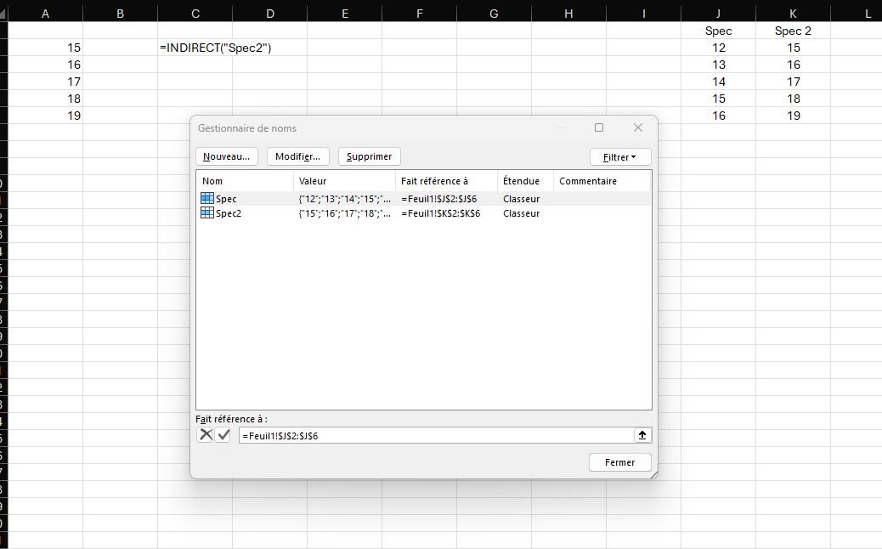The width and height of the screenshot is (882, 549).
Task: Click the Commentaire column header
Action: 602,181
